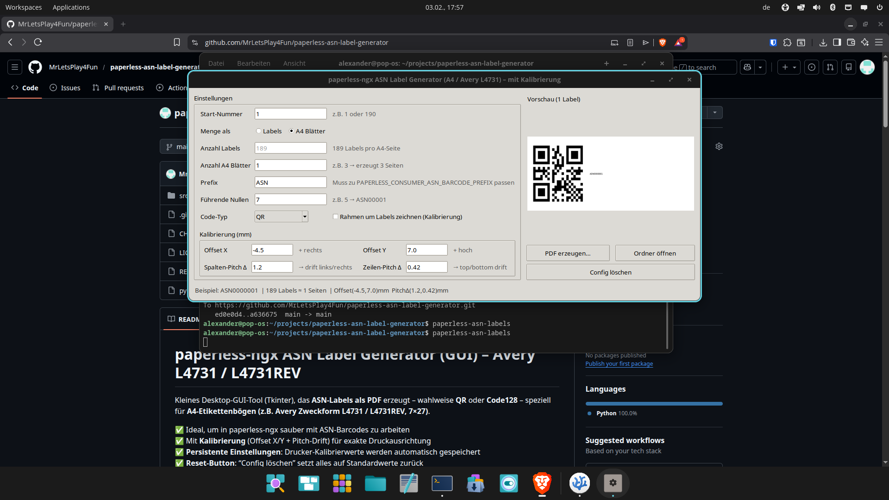
Task: Click the GitHub logo home icon
Action: pyautogui.click(x=35, y=67)
